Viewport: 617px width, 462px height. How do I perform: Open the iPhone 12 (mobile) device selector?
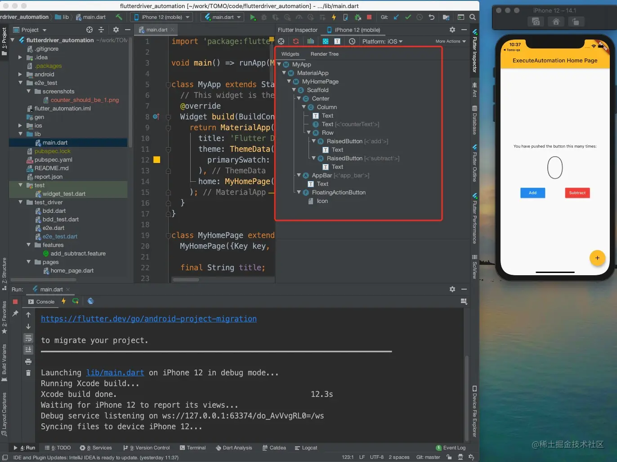coord(162,17)
